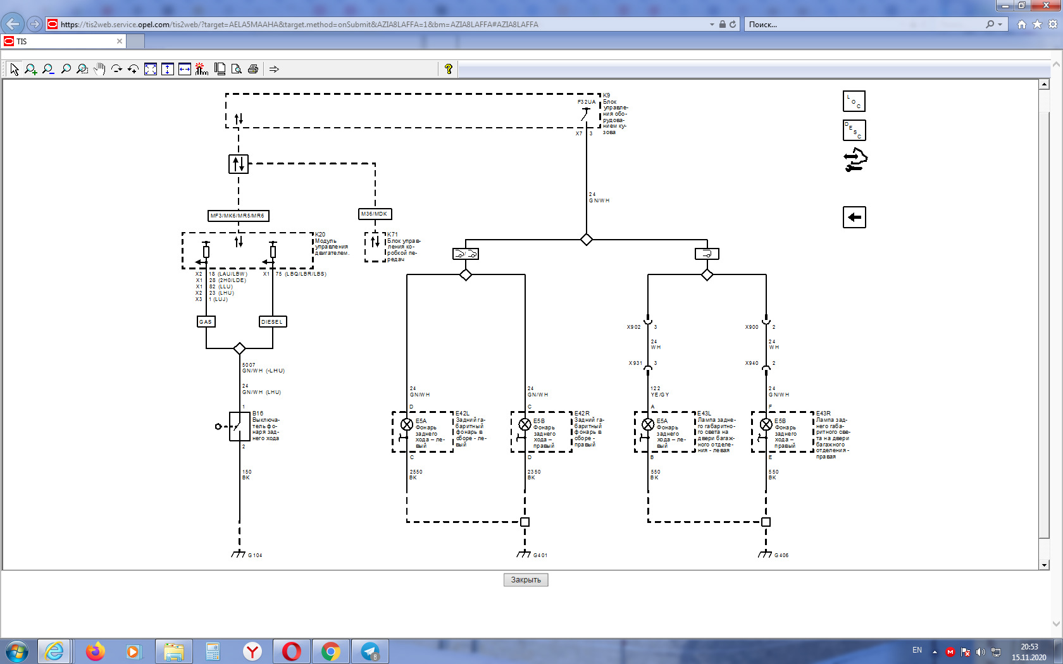Click the X900 connector label
The width and height of the screenshot is (1063, 664).
tap(752, 327)
